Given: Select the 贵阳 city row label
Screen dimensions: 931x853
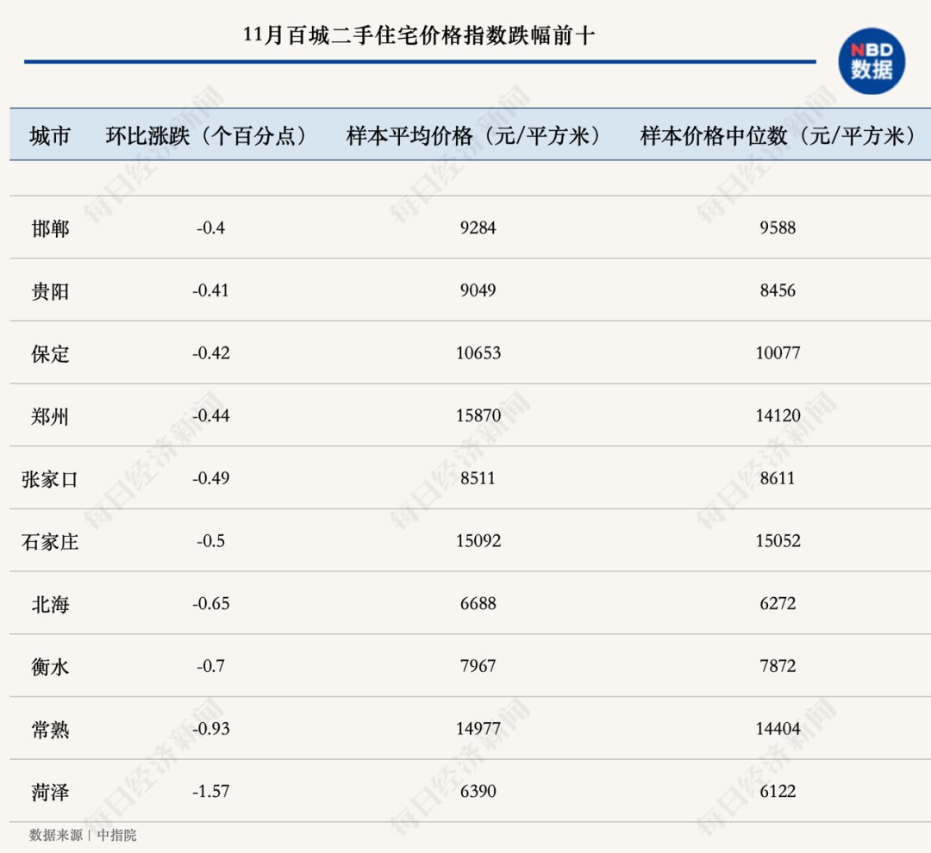Looking at the screenshot, I should pos(50,291).
